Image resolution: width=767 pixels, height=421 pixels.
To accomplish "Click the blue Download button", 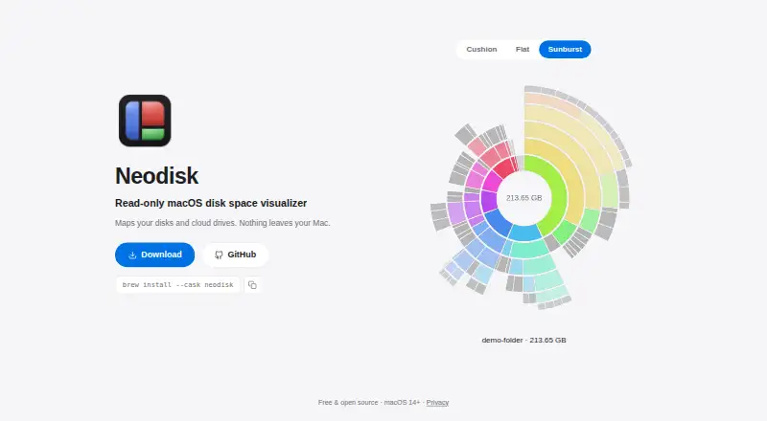I will [x=154, y=255].
